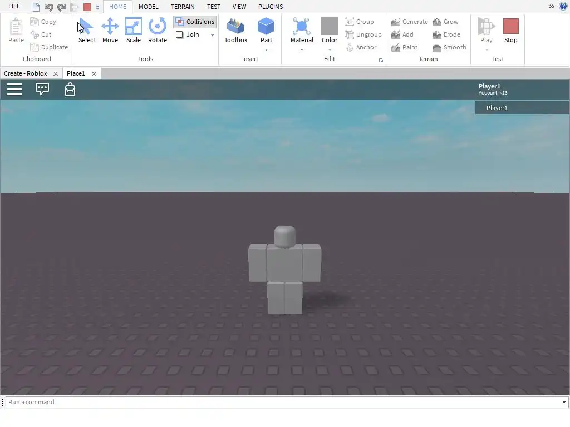Viewport: 570px width, 427px height.
Task: Select the Select tool arrow
Action: coord(86,31)
